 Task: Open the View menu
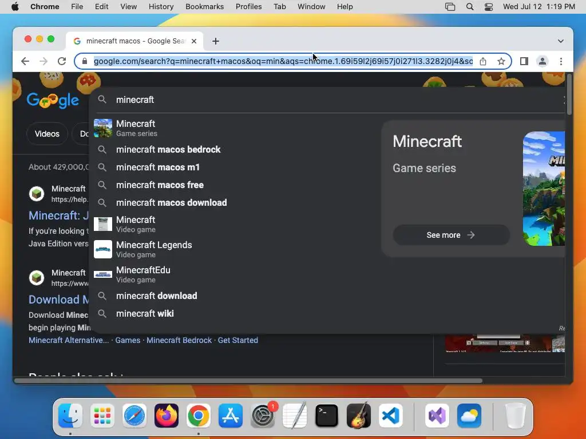click(128, 7)
